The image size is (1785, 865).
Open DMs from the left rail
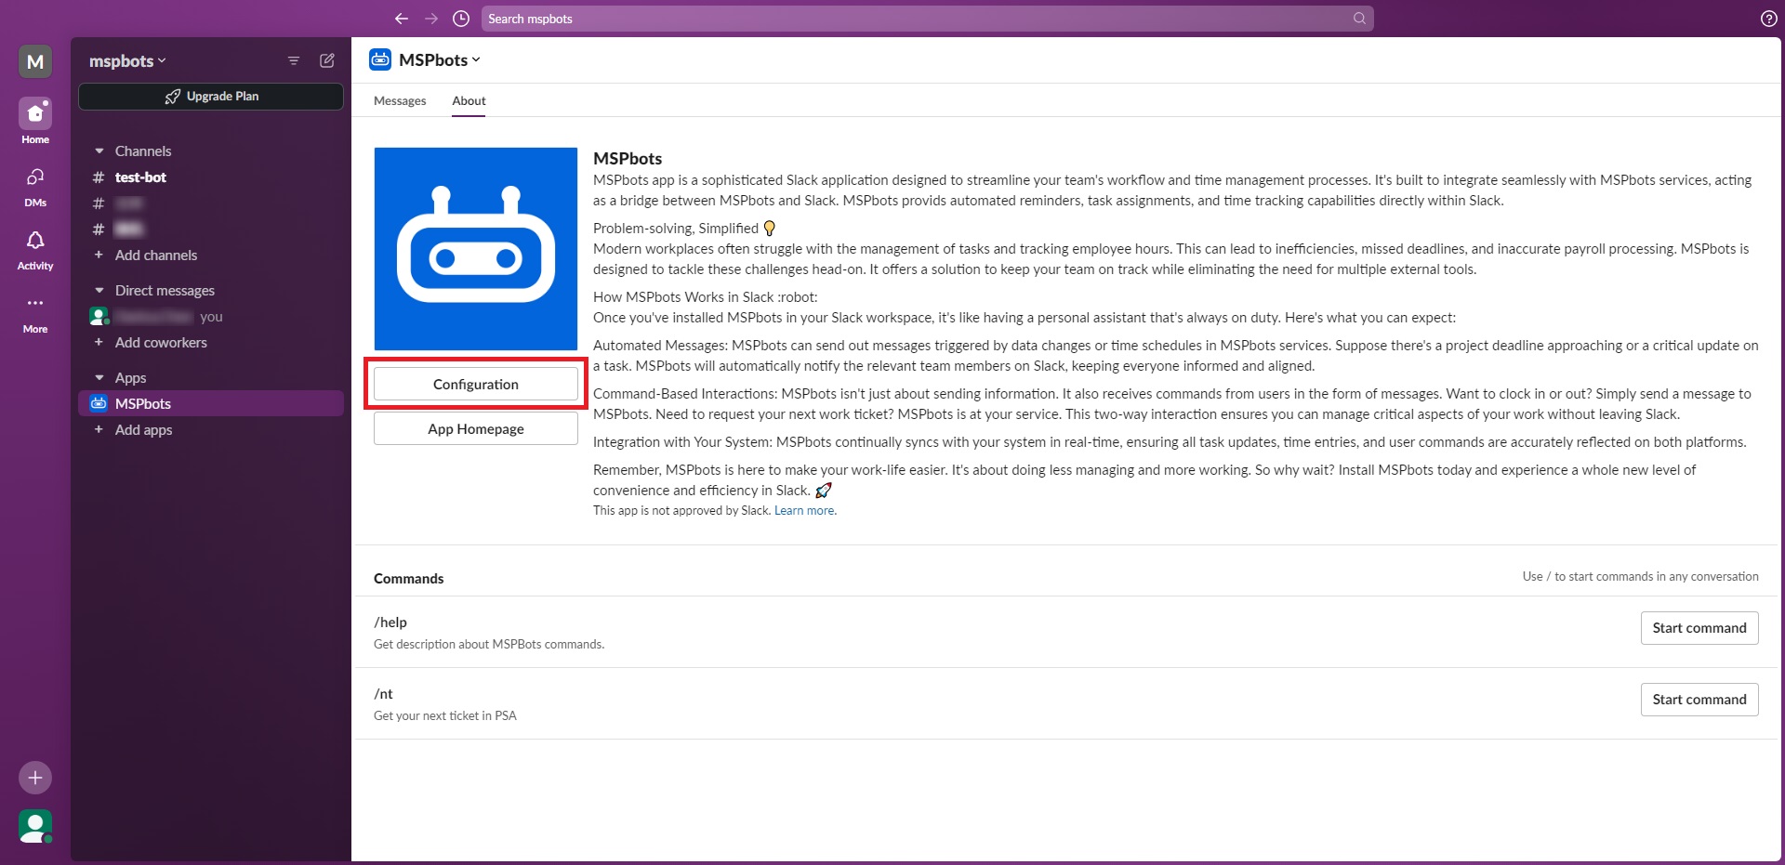coord(35,177)
